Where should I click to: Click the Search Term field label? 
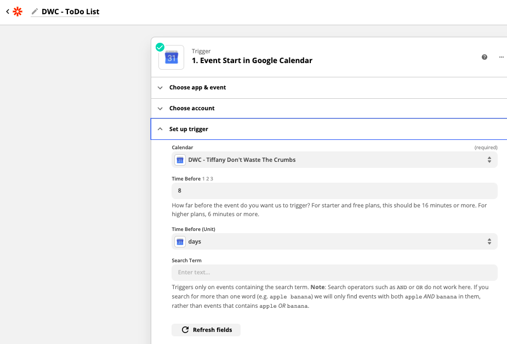pos(186,261)
